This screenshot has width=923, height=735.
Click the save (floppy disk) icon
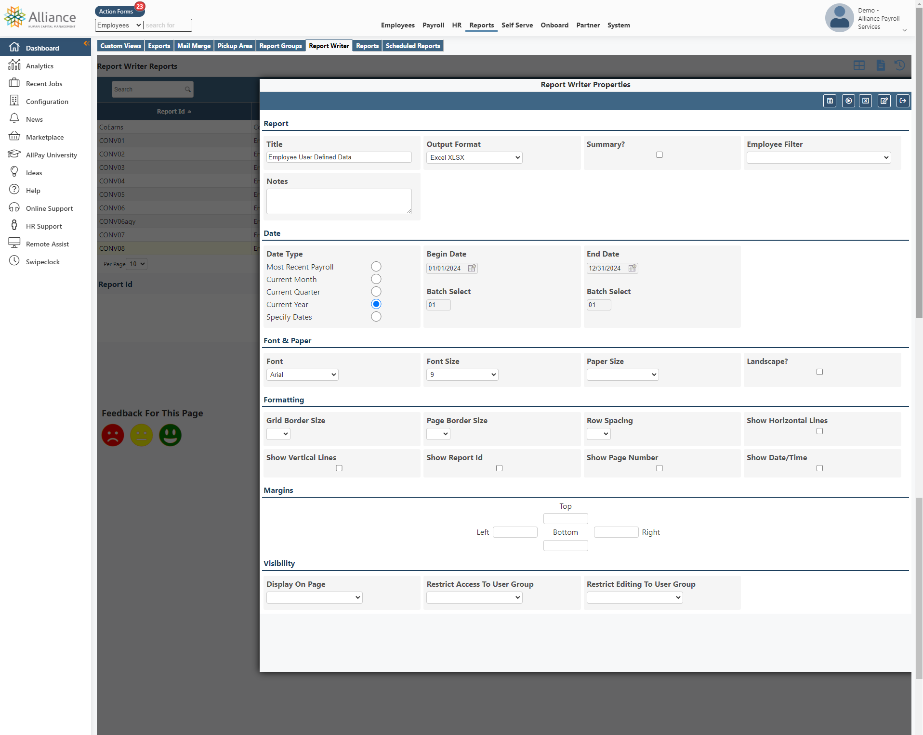point(830,101)
